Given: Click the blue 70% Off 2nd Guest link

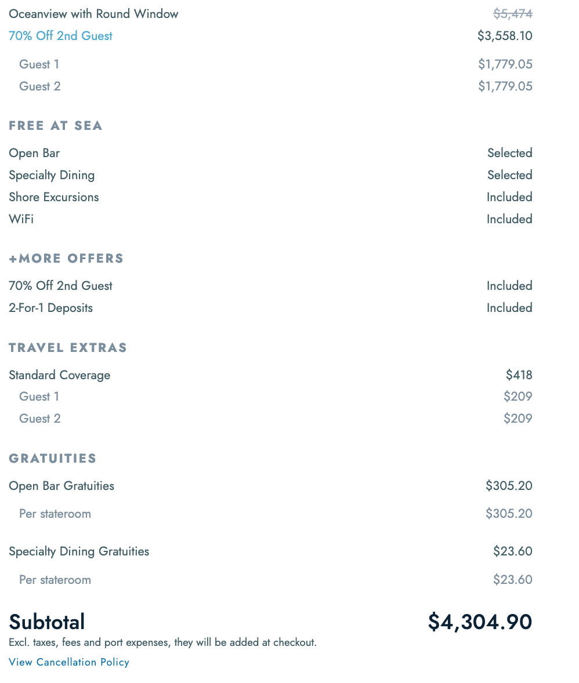Looking at the screenshot, I should click(x=60, y=36).
